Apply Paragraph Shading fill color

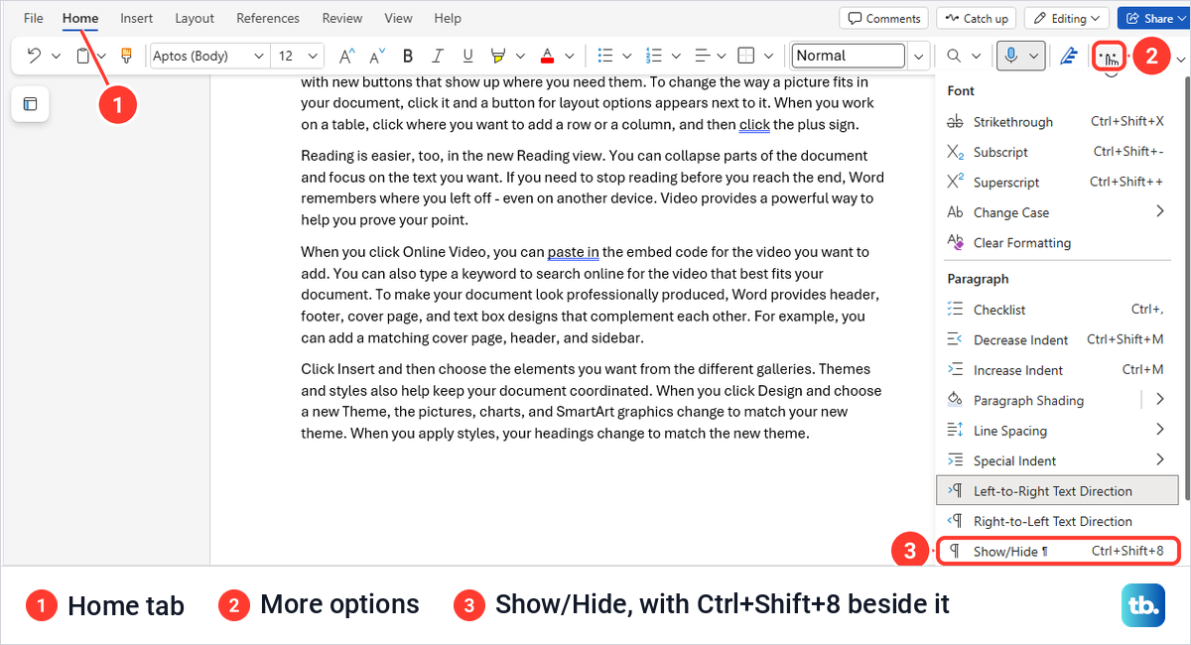1037,400
